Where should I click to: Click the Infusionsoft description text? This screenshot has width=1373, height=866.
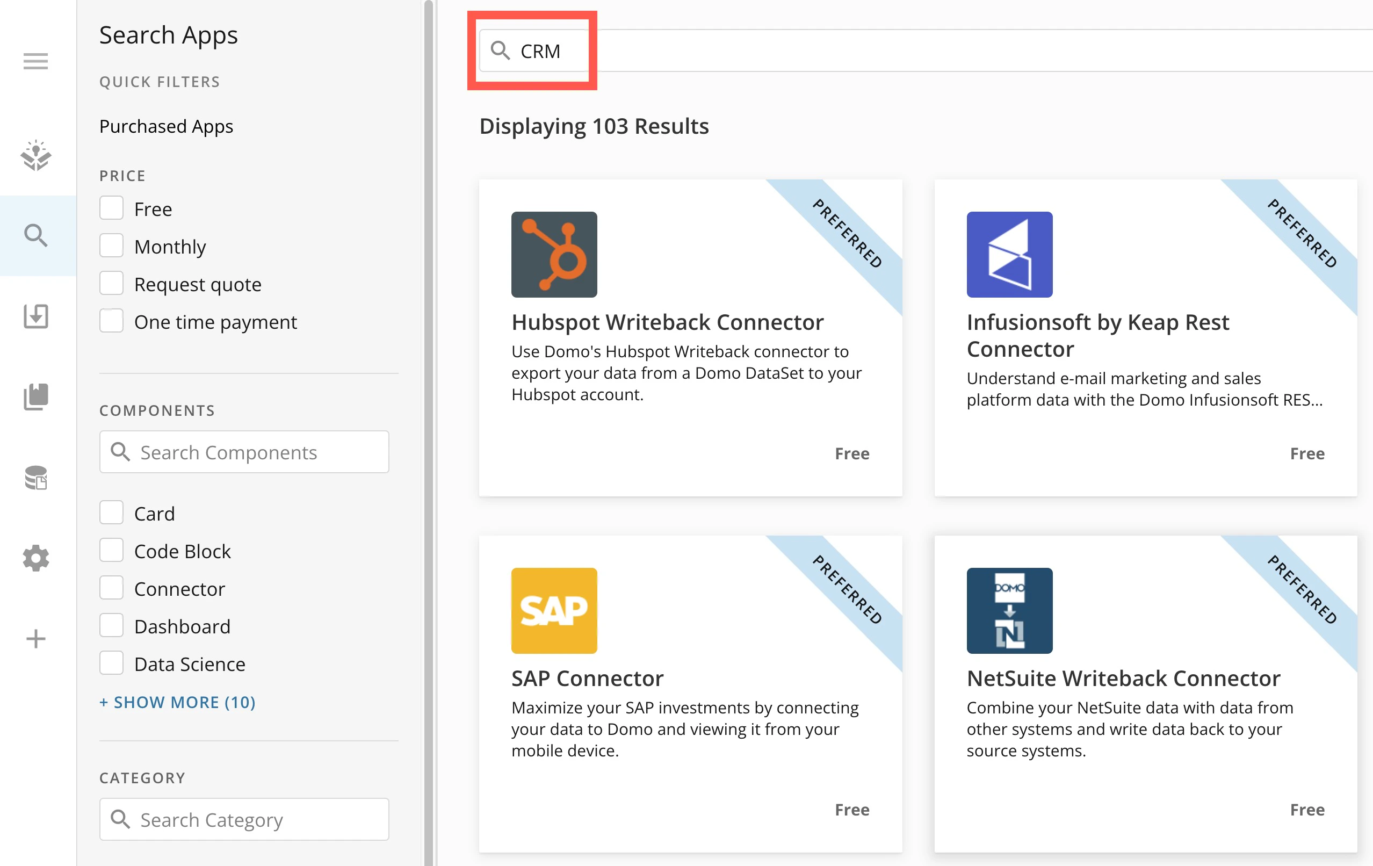[x=1144, y=389]
